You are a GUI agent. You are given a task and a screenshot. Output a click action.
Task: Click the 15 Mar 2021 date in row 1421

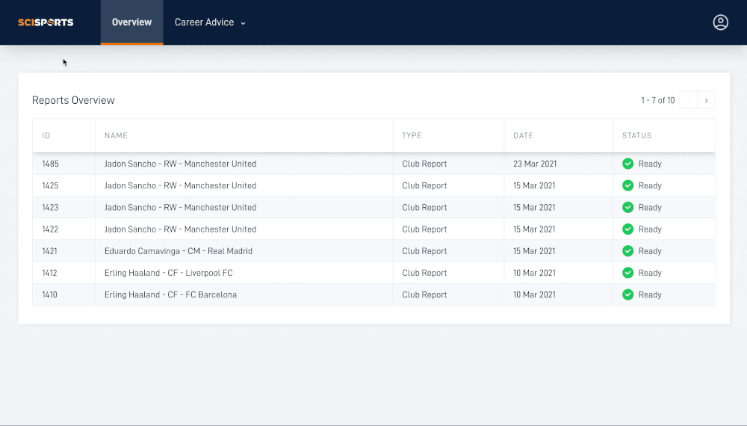[535, 251]
